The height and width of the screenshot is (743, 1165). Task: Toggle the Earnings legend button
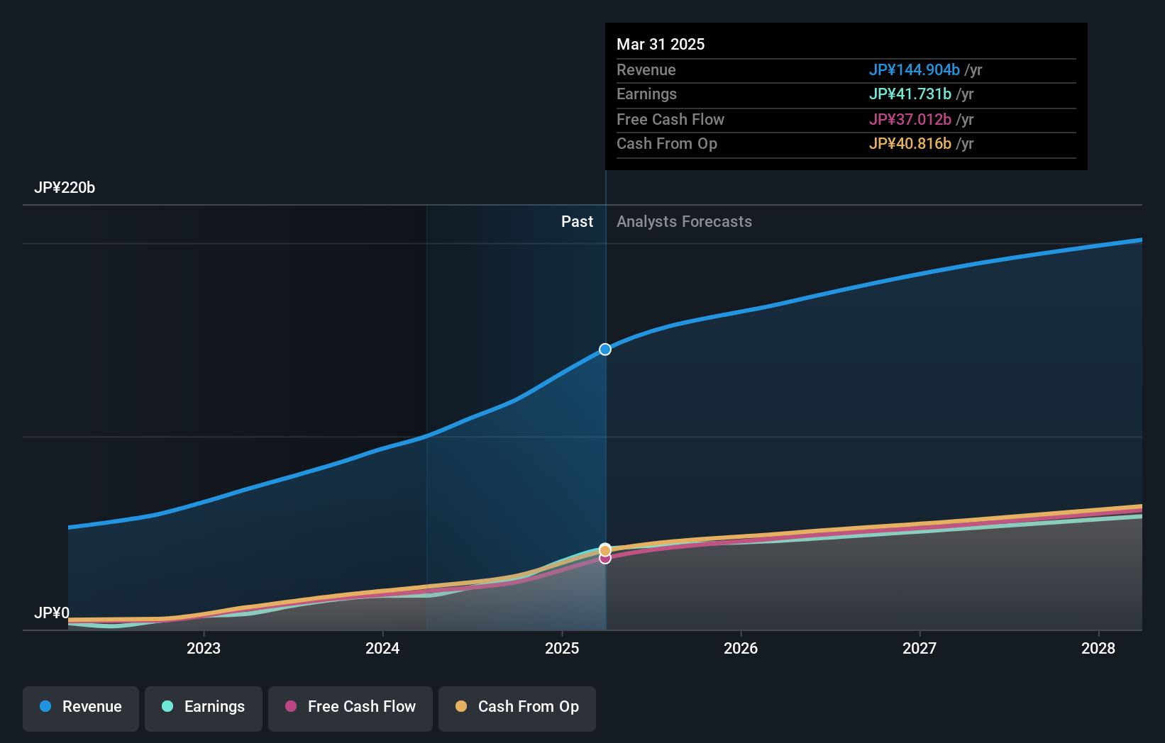(204, 708)
